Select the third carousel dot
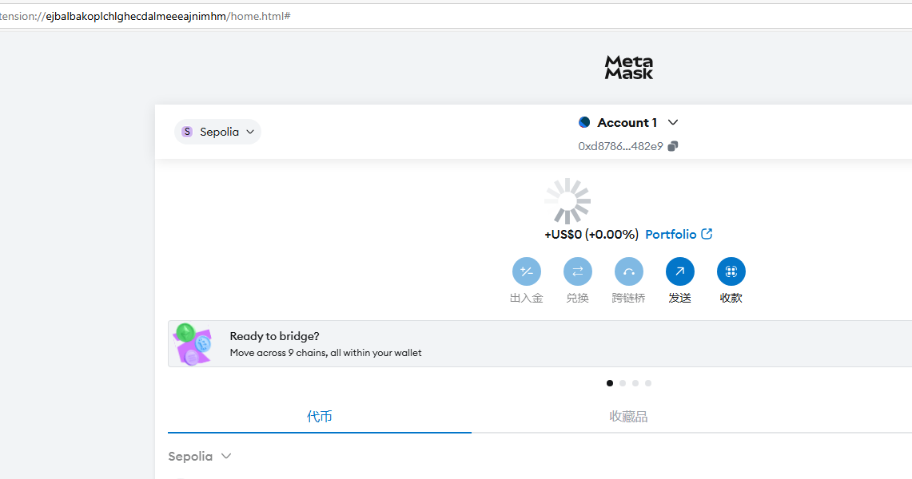Image resolution: width=912 pixels, height=479 pixels. coord(635,383)
